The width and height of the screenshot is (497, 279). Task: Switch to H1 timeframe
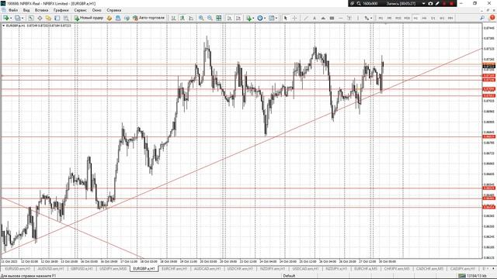[415, 18]
